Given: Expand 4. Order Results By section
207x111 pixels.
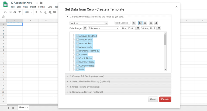Looking at the screenshot, I should [118, 87].
